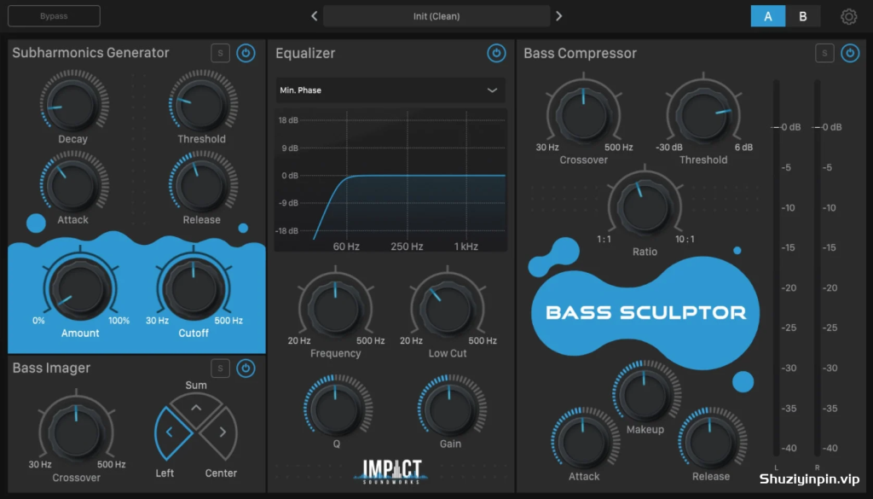Click the Subharmonics Attack knob
The width and height of the screenshot is (873, 499).
[x=73, y=185]
